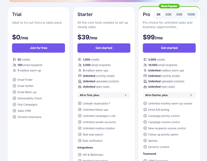207x161 pixels.
Task: Click 'Campaign priority control' feature text
Action: pyautogui.click(x=164, y=116)
